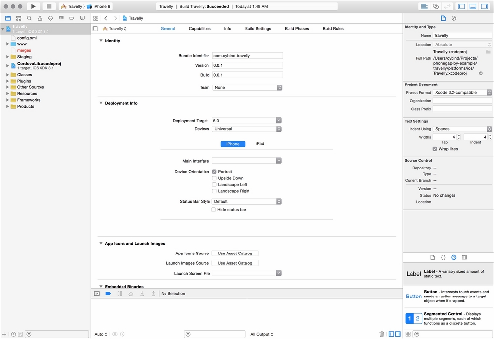The height and width of the screenshot is (339, 494).
Task: Open the Deployment Target dropdown
Action: click(247, 121)
